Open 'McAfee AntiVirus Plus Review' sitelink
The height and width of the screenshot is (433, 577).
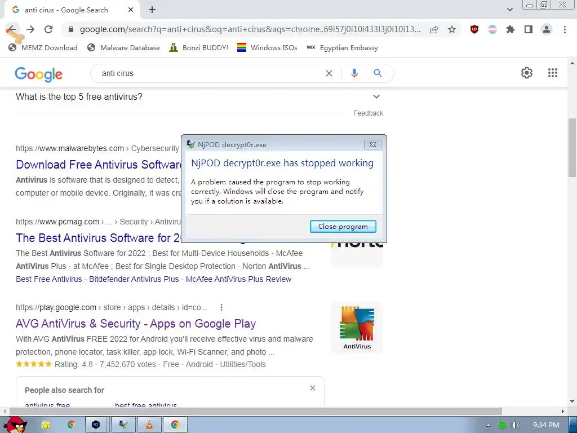tap(238, 280)
